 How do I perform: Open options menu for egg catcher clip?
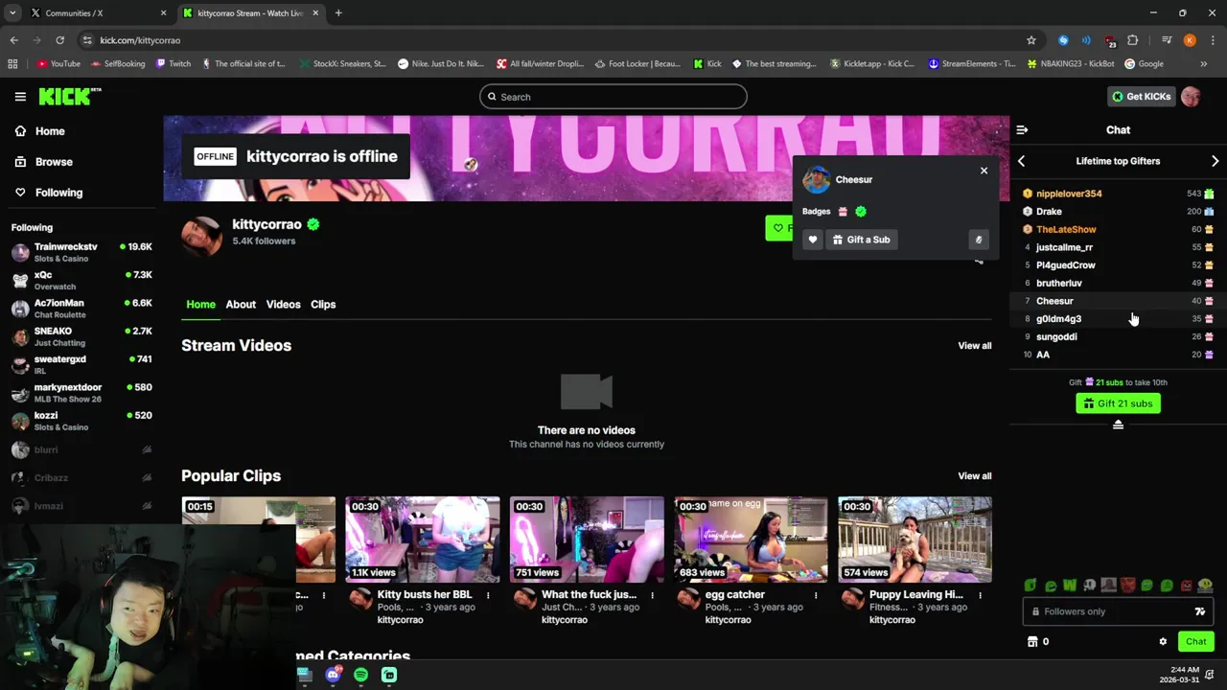pos(816,595)
